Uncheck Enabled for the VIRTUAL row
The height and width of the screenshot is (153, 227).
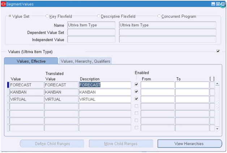pyautogui.click(x=136, y=99)
